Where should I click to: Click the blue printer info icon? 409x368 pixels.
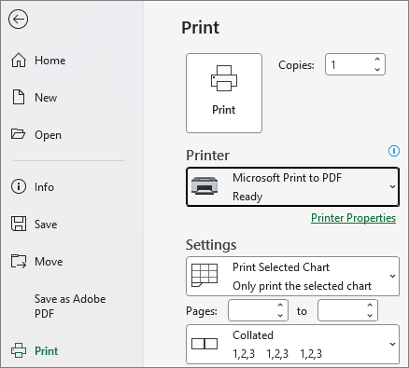(394, 151)
